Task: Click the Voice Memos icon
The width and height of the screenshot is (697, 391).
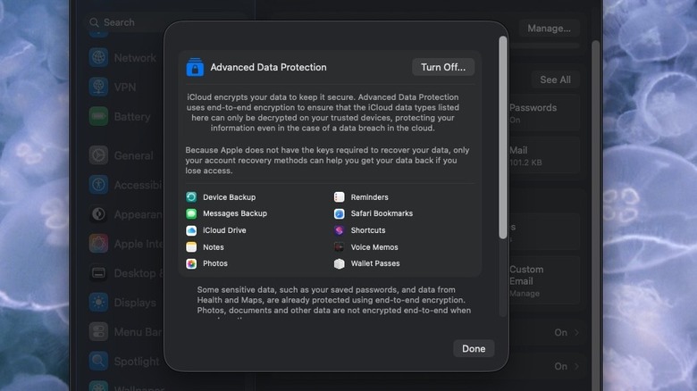Action: pyautogui.click(x=340, y=247)
